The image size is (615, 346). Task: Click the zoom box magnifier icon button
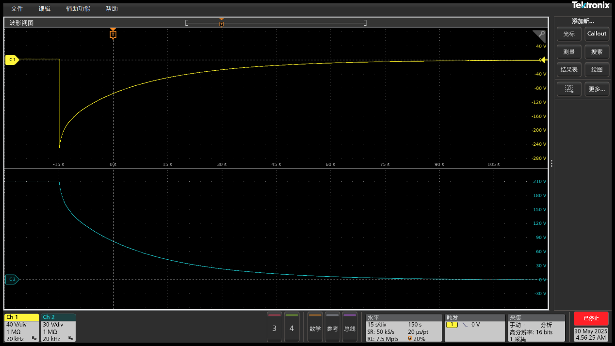coord(569,89)
